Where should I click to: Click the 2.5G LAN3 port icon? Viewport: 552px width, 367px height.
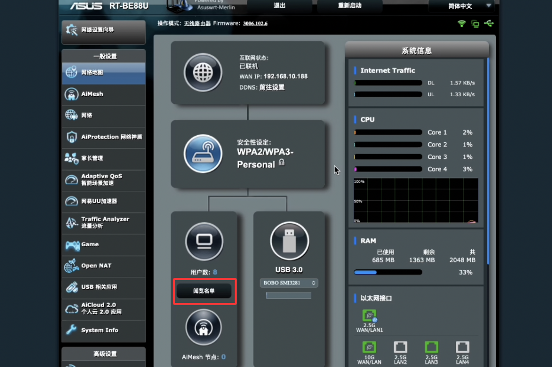(x=431, y=348)
